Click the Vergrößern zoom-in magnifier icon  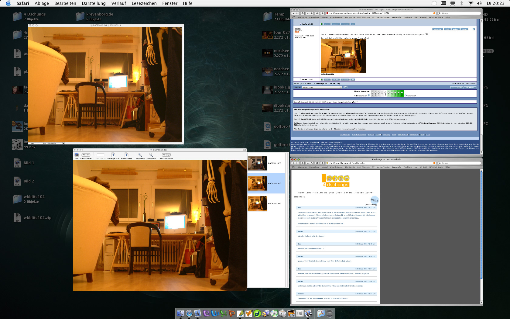(x=140, y=155)
